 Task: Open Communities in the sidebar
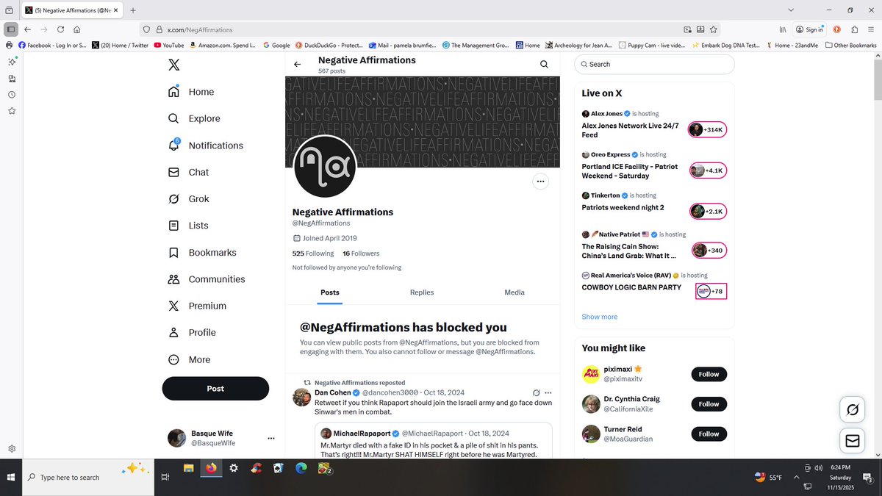(207, 279)
